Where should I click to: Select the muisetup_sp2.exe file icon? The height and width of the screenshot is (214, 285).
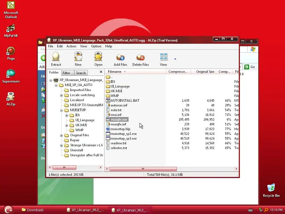point(108,133)
